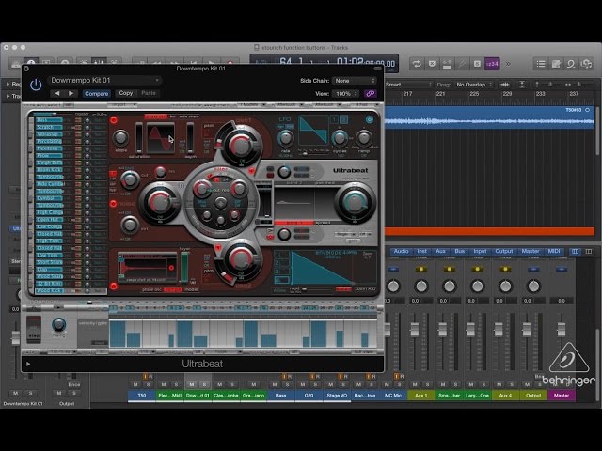Click the tuner toolbar icon
The height and width of the screenshot is (451, 602).
(x=462, y=64)
